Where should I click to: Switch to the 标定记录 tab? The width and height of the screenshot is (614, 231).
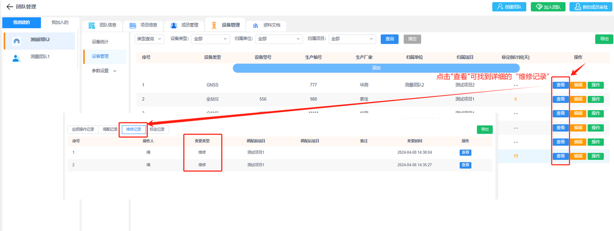(157, 129)
